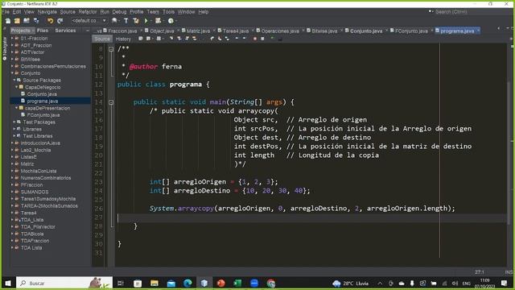
Task: Click the taskbar volume icon
Action: pos(455,283)
